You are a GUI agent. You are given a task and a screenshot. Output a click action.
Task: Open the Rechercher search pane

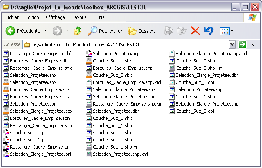click(x=105, y=31)
